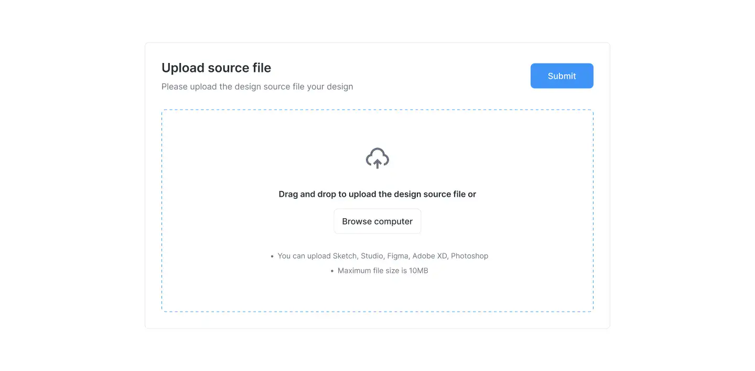
Task: Click the 'Maximum file size is 10MB' note
Action: tap(383, 271)
